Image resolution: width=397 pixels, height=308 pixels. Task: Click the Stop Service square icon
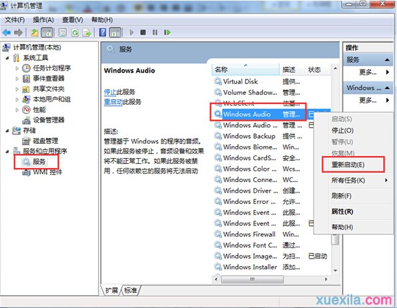pyautogui.click(x=143, y=33)
